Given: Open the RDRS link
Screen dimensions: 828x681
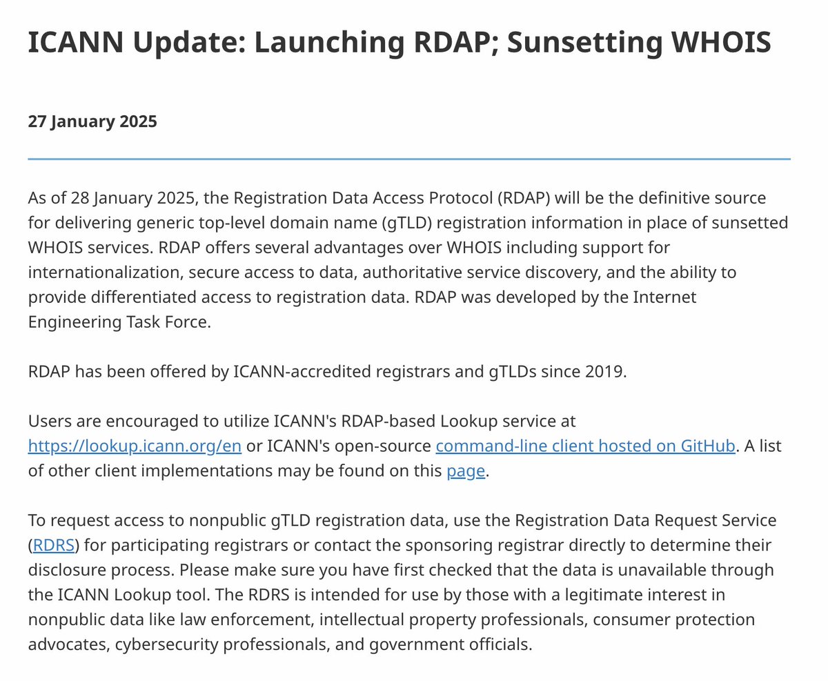Looking at the screenshot, I should [x=53, y=546].
